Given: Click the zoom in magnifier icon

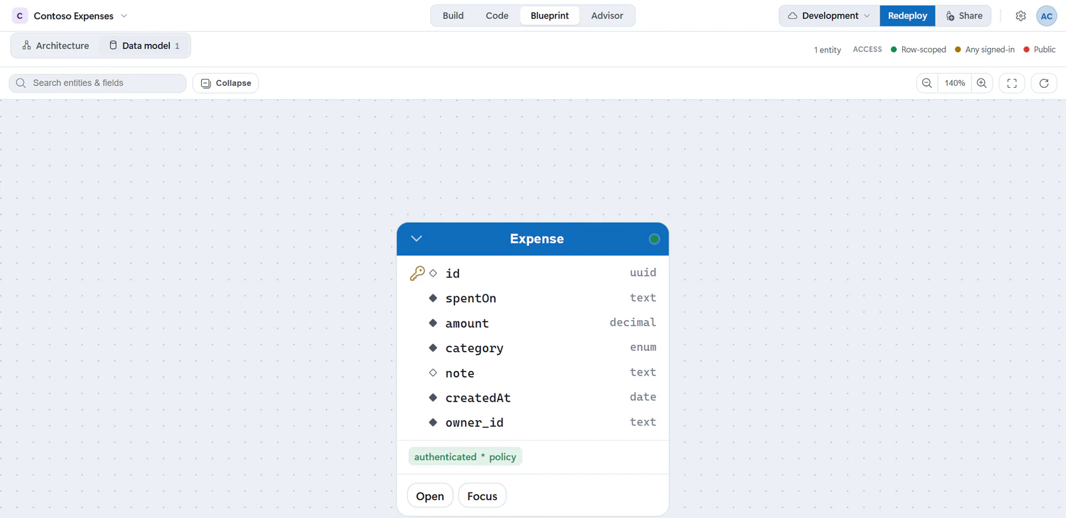Looking at the screenshot, I should pos(982,83).
